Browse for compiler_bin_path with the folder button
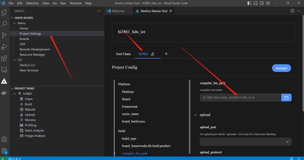304x160 pixels. pyautogui.click(x=286, y=98)
